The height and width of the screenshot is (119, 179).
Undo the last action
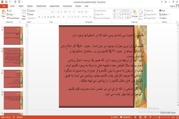click(10, 2)
